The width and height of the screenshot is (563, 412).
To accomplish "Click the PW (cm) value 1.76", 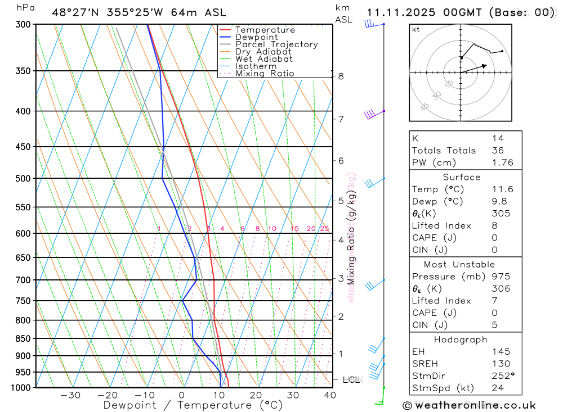I will [x=503, y=163].
